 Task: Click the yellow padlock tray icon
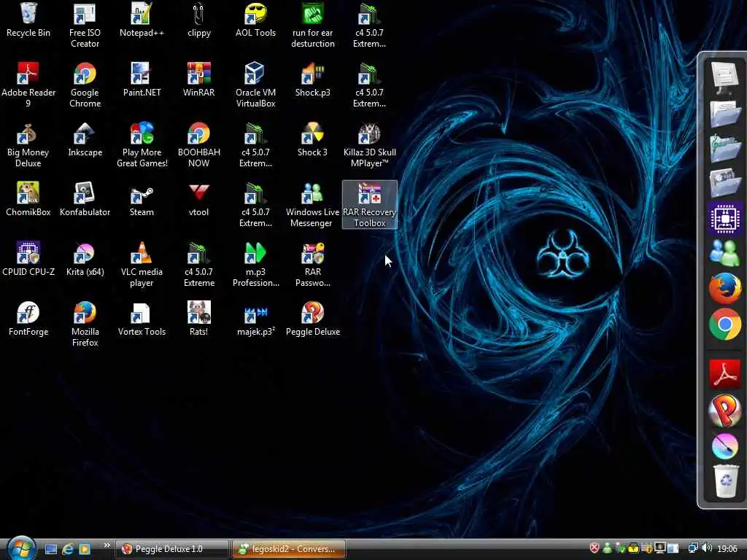click(x=633, y=548)
